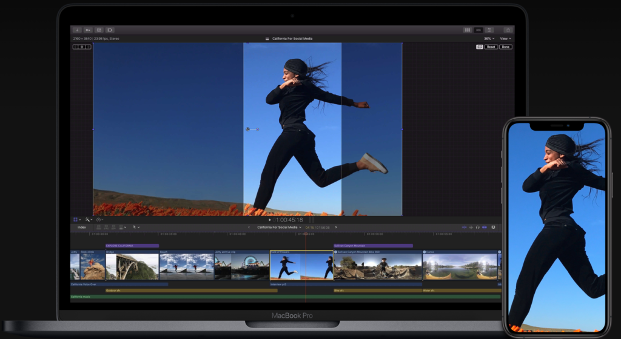Screen dimensions: 621x339
Task: Toggle skimming in timeline toolbar
Action: 464,227
